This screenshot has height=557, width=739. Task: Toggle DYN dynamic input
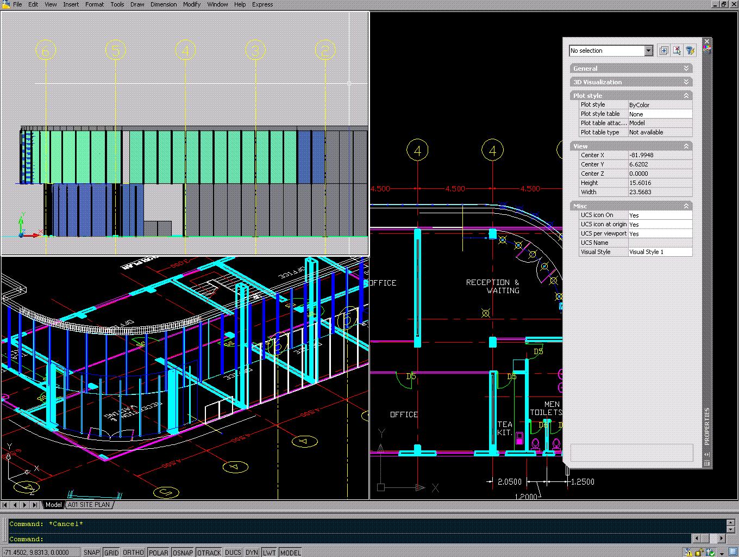[x=252, y=552]
